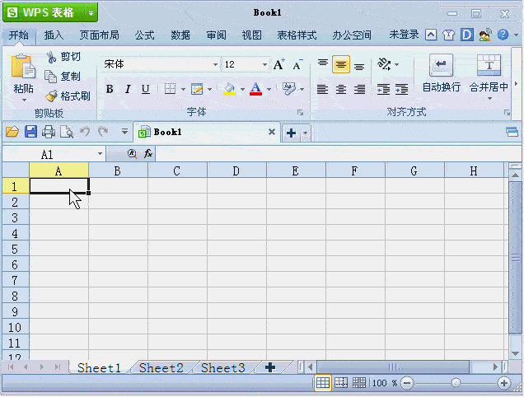Toggle Underline formatting
Viewport: 524px width, 397px height.
pos(146,89)
